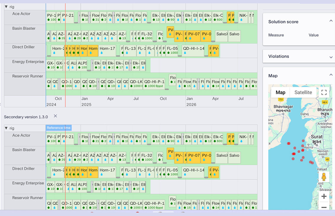Zoom in with the map plus icon
This screenshot has height=216, width=335.
[x=324, y=196]
